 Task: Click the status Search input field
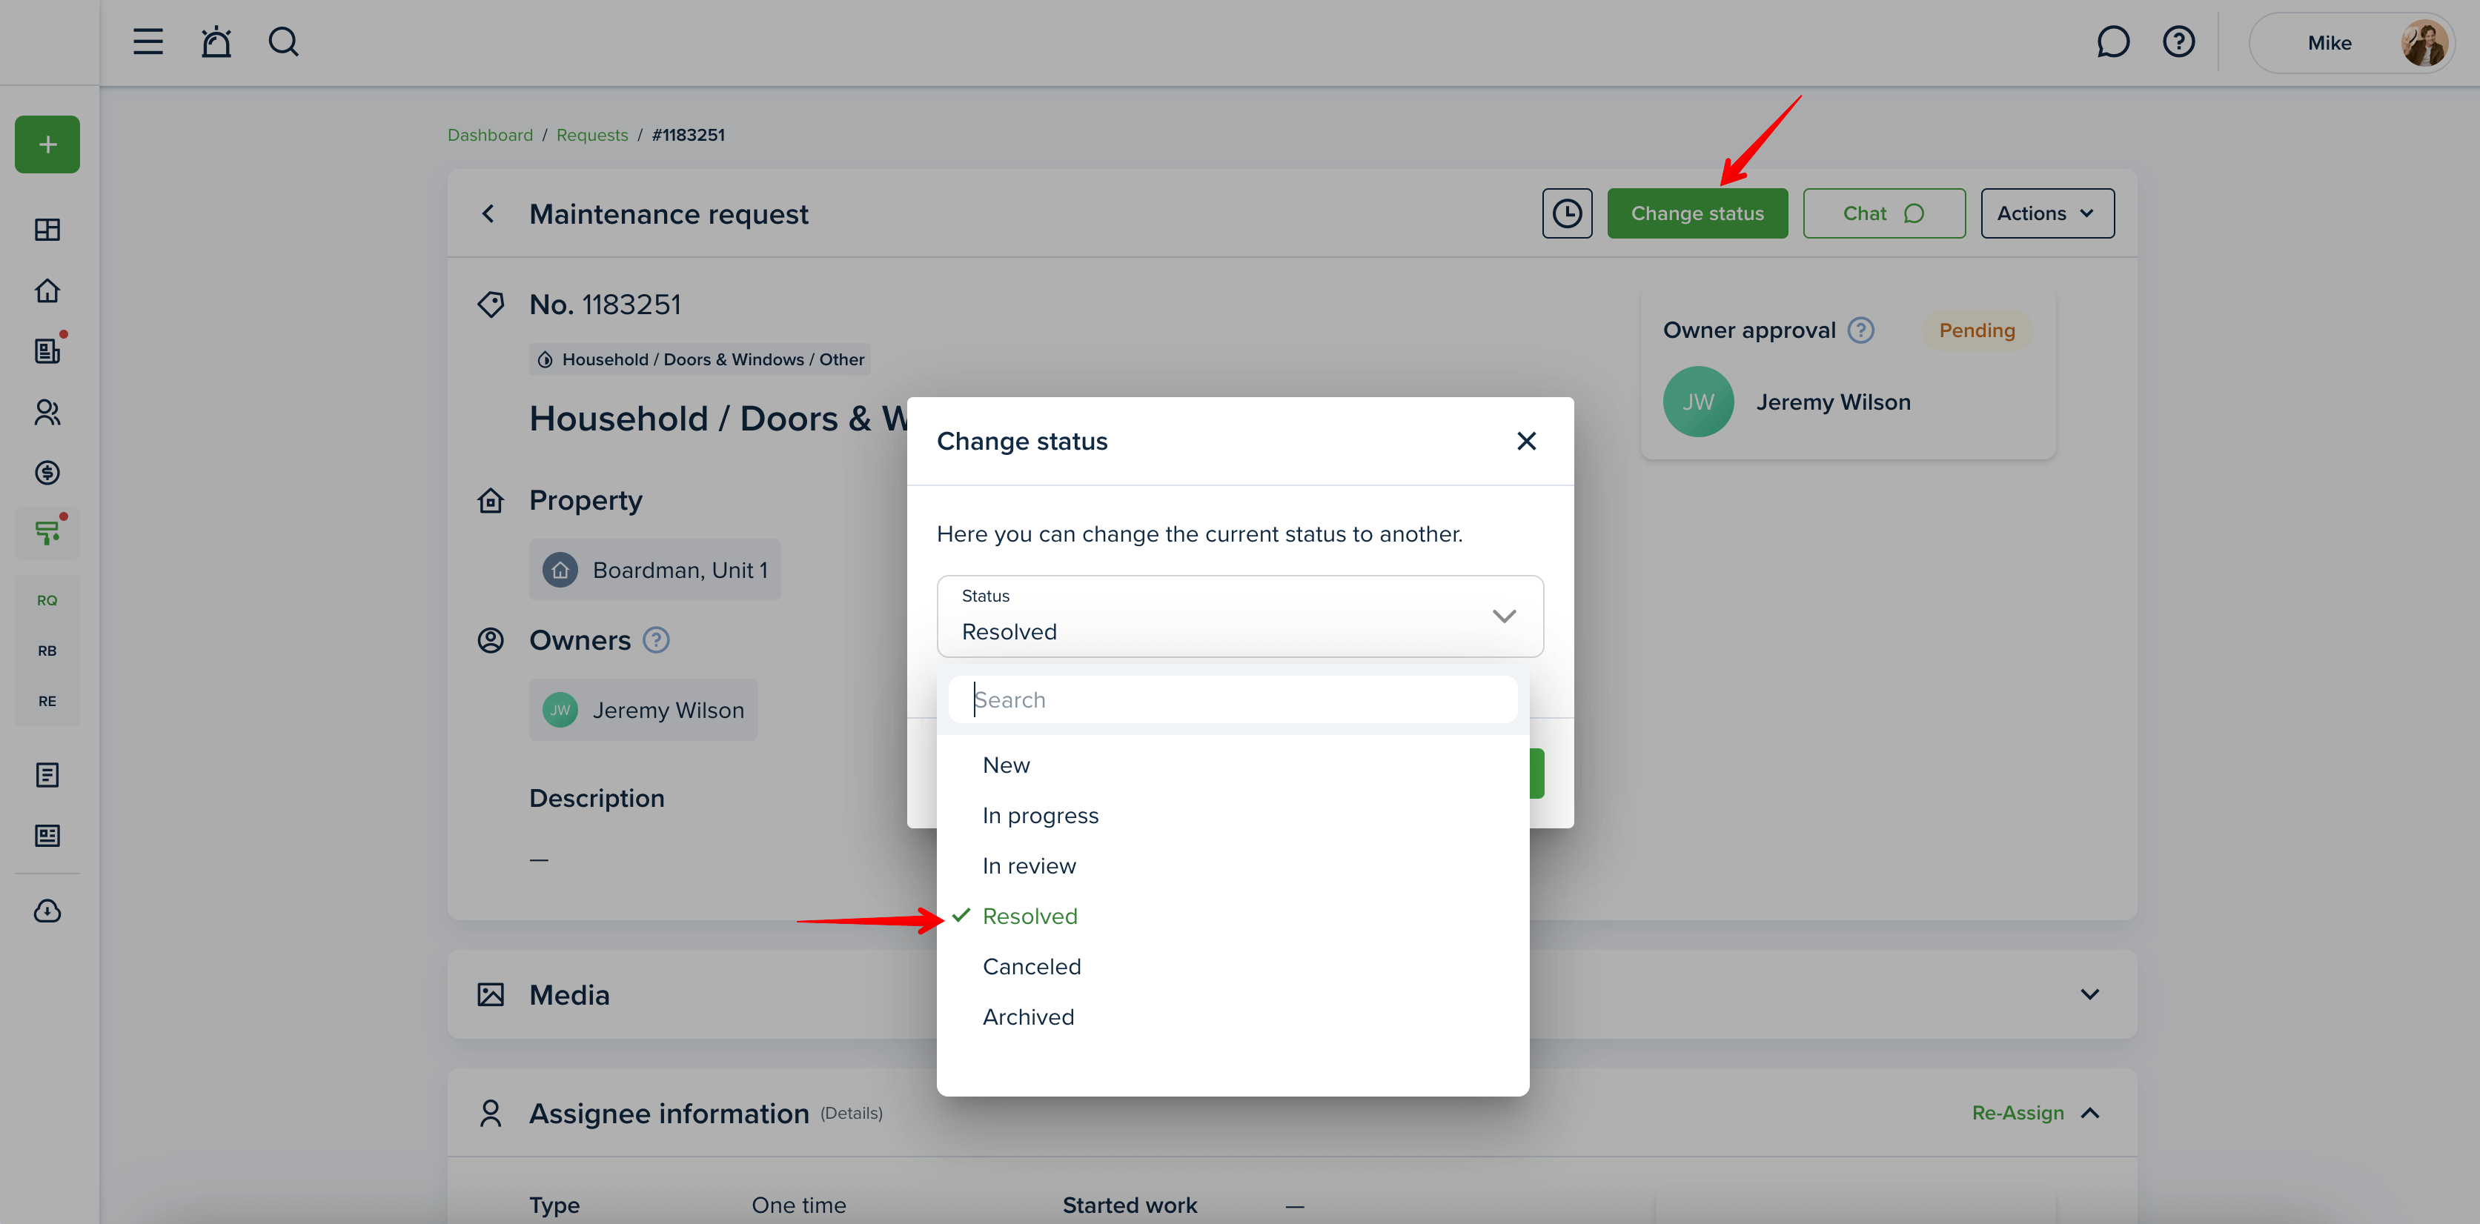point(1233,699)
